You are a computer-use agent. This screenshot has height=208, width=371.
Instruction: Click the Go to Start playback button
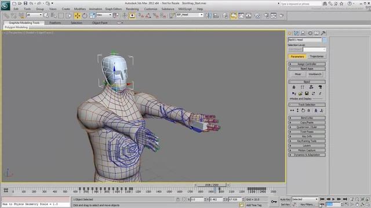coord(322,199)
